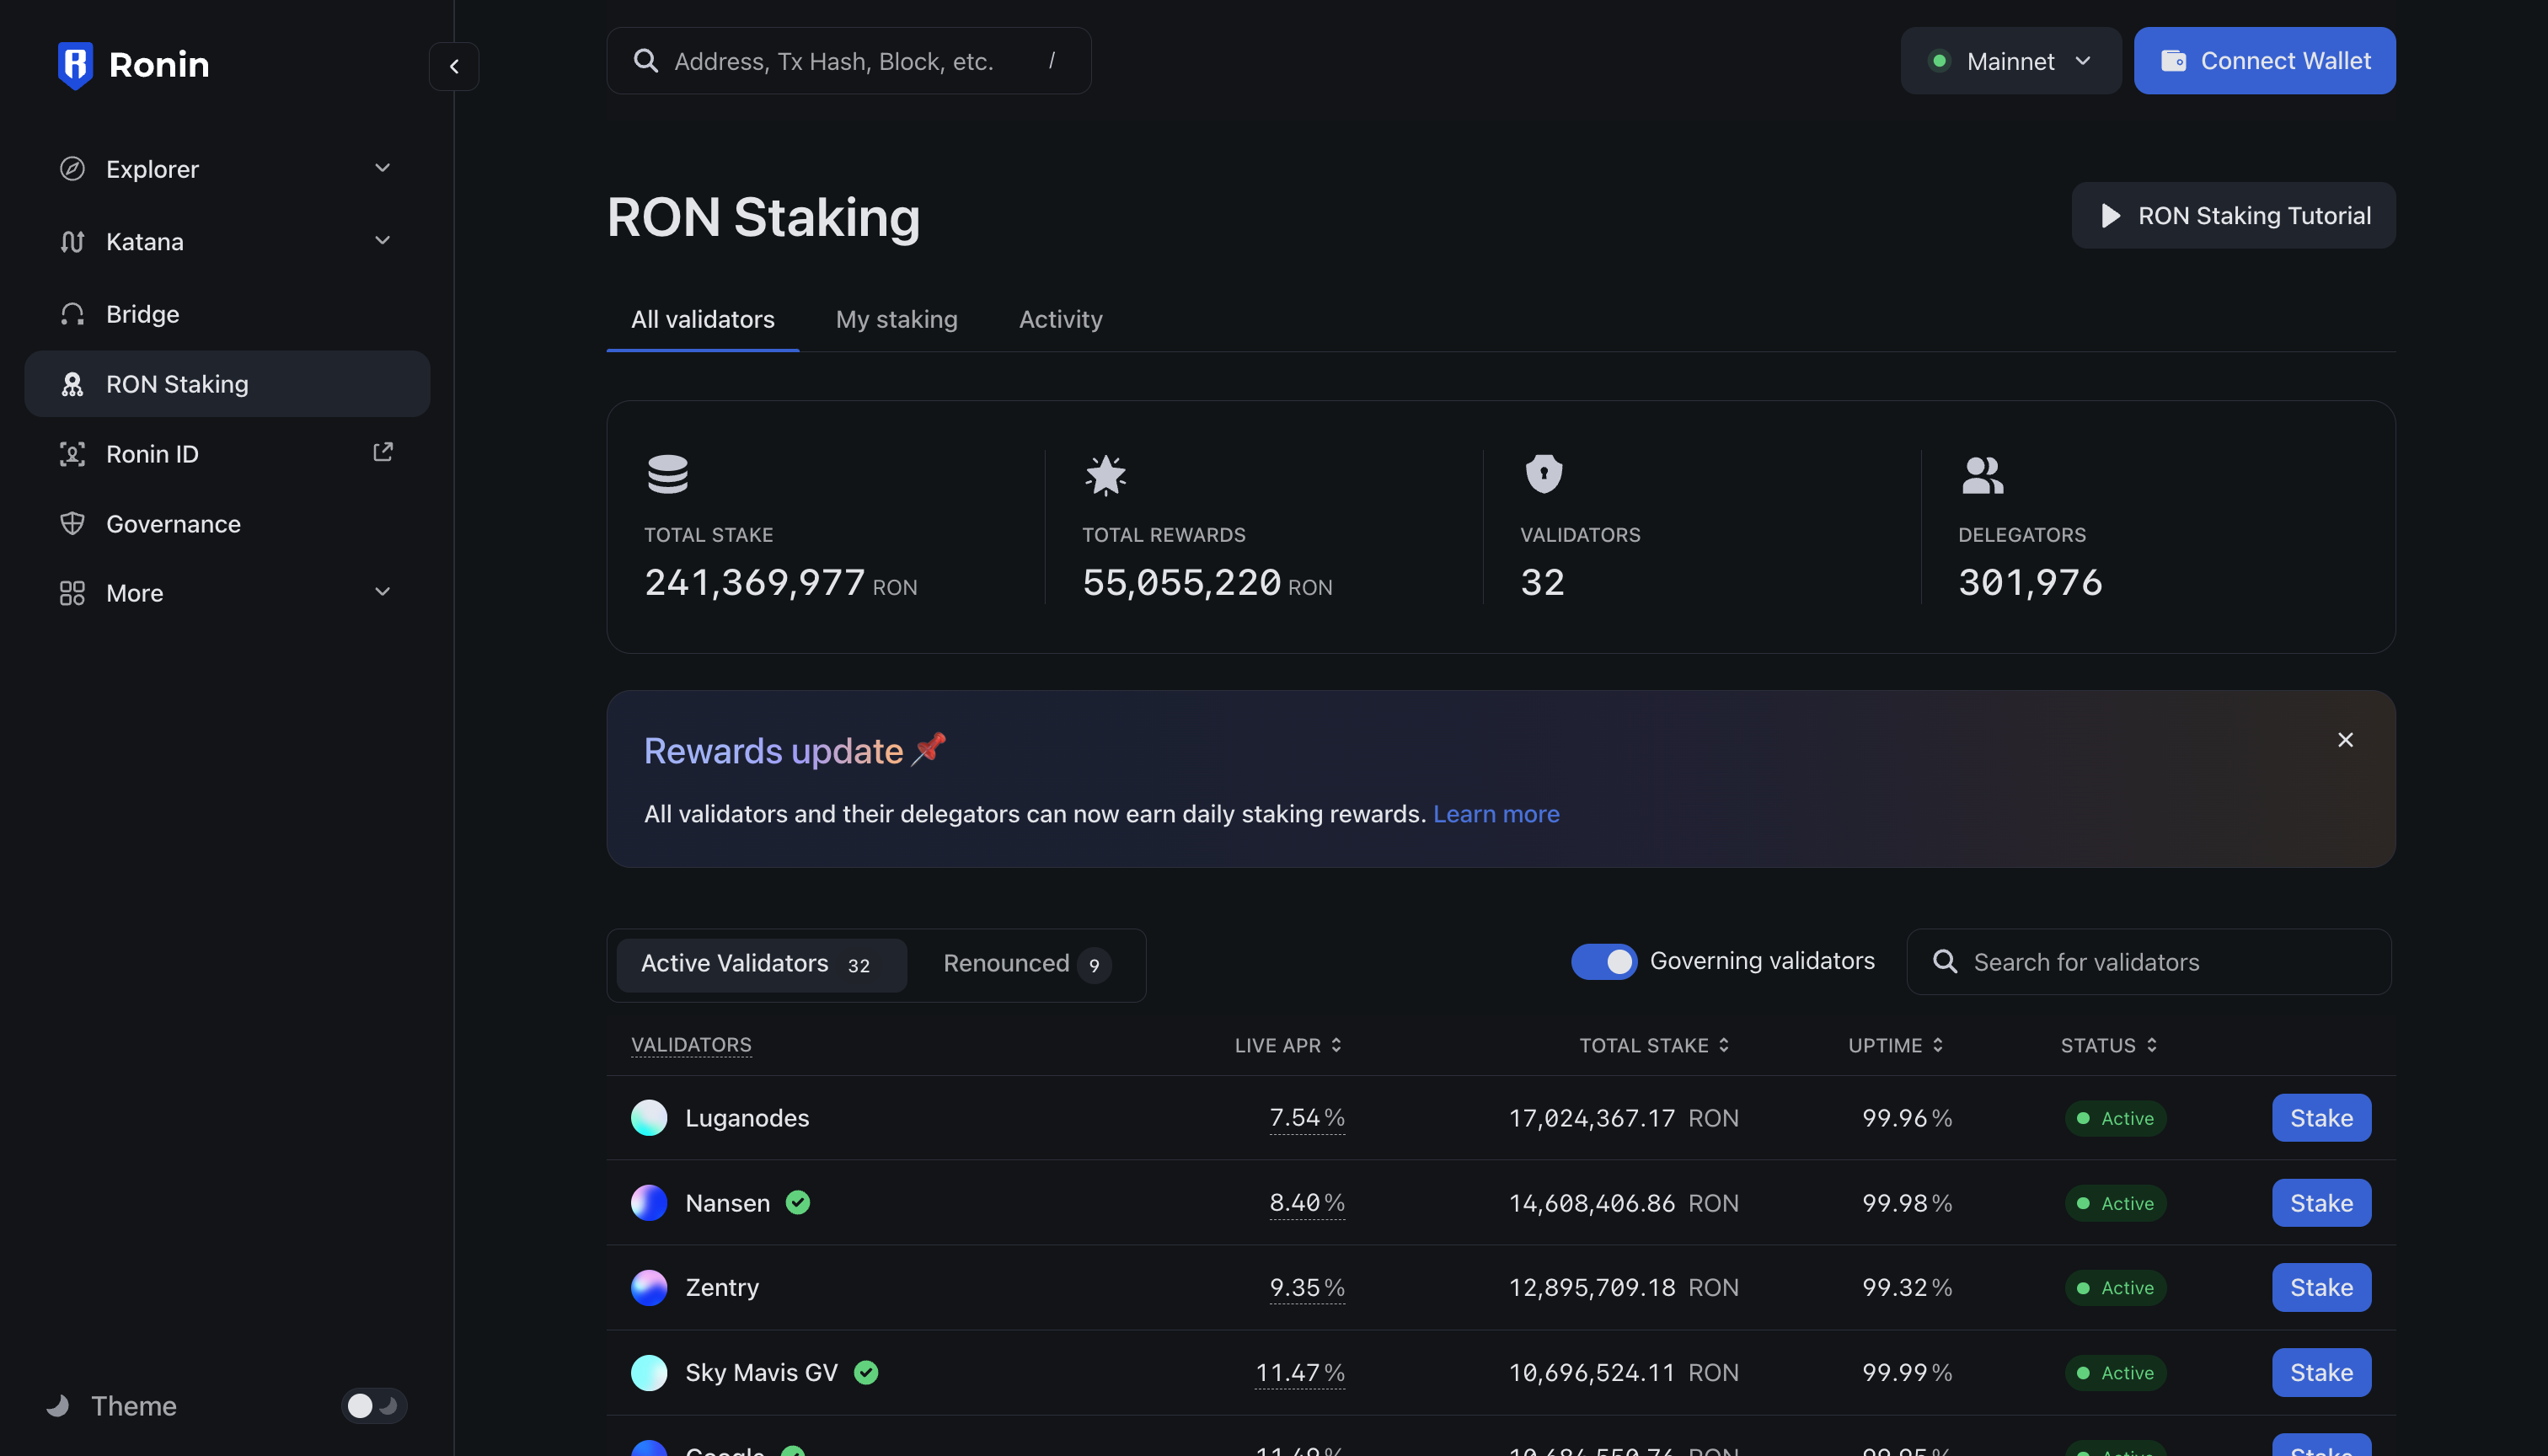Open Bridge in the sidebar

pos(227,314)
